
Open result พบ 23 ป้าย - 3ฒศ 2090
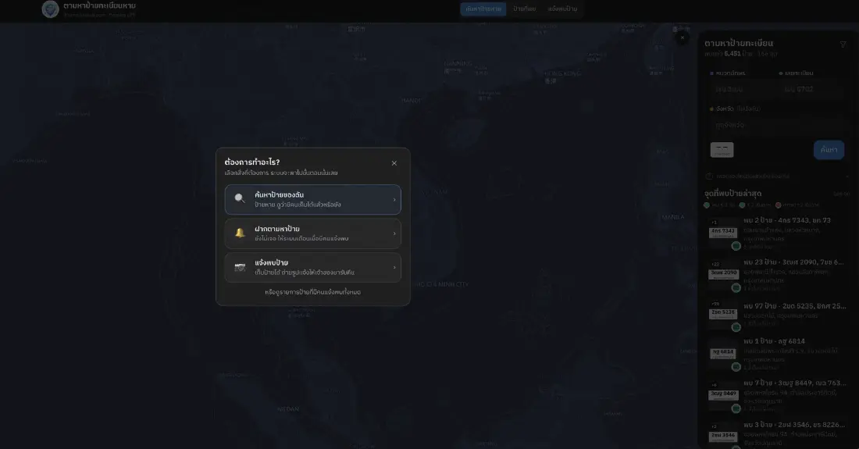(x=777, y=276)
